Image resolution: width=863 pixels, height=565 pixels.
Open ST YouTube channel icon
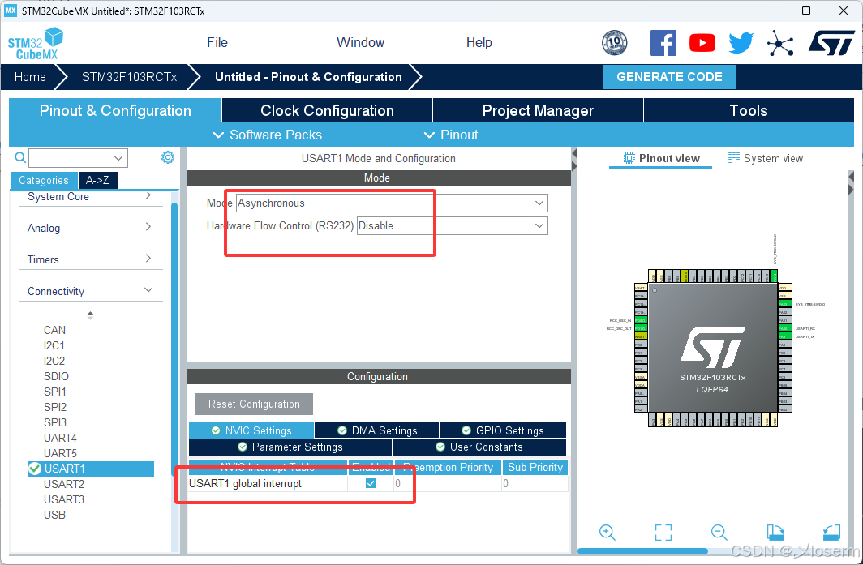tap(702, 43)
